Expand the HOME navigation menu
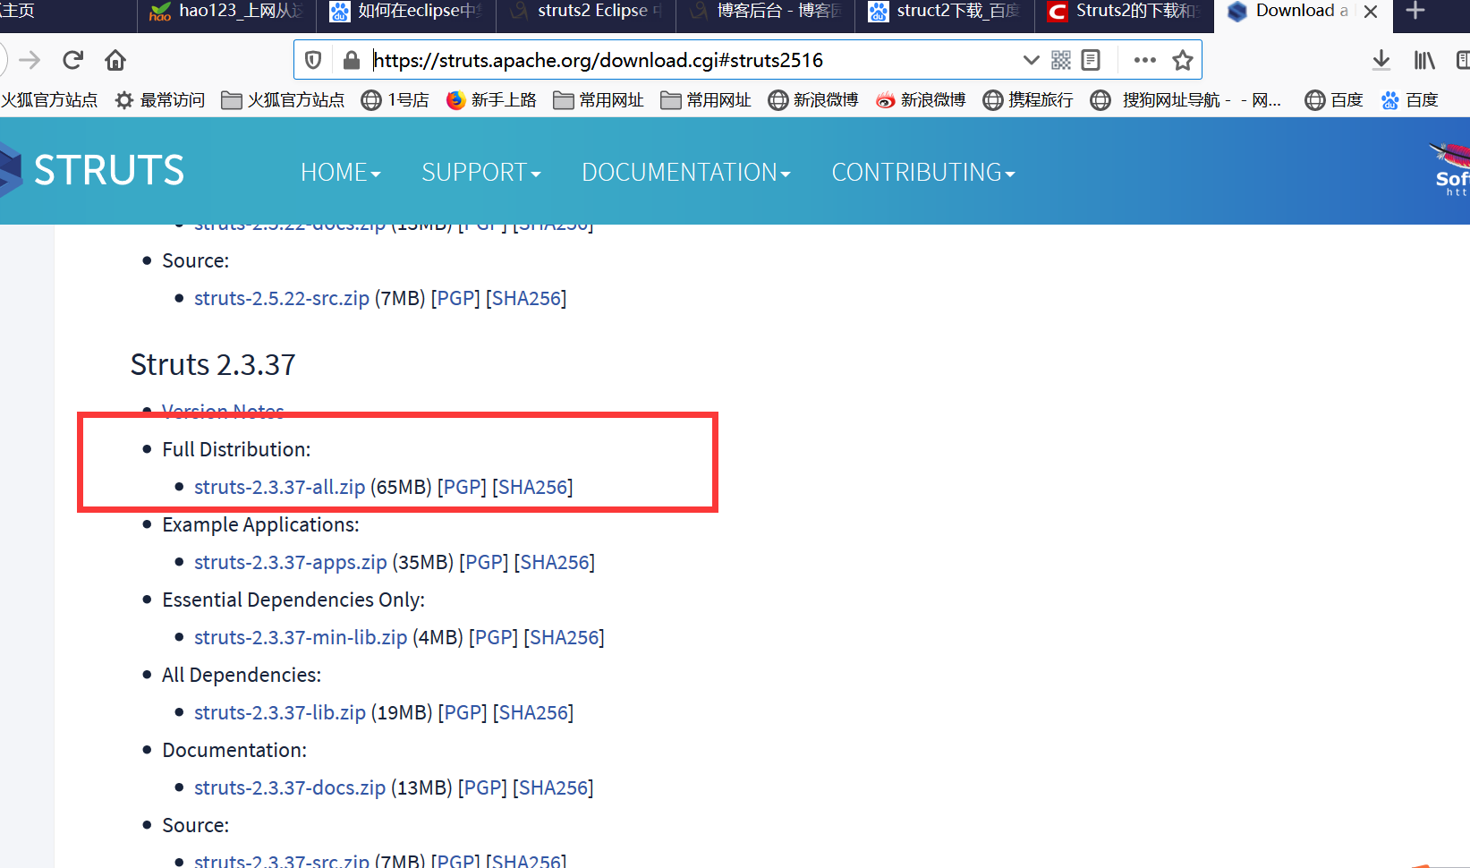1470x868 pixels. click(x=341, y=172)
